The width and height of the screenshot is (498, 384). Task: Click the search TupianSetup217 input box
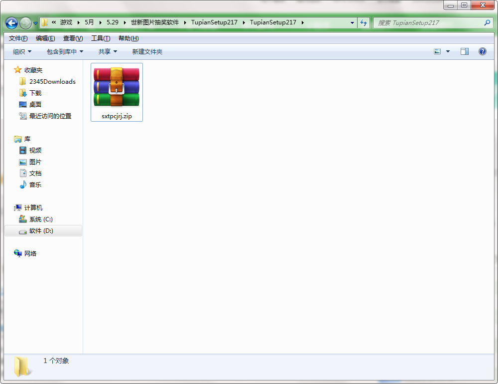tap(429, 22)
